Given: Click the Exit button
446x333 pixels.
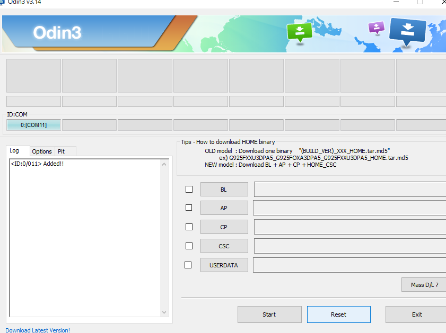Looking at the screenshot, I should pos(416,314).
